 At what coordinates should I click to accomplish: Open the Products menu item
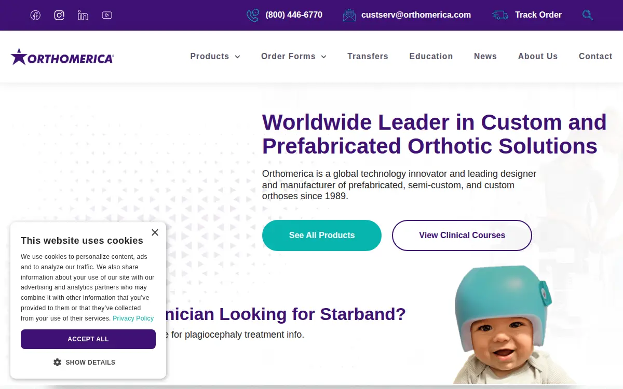(210, 56)
